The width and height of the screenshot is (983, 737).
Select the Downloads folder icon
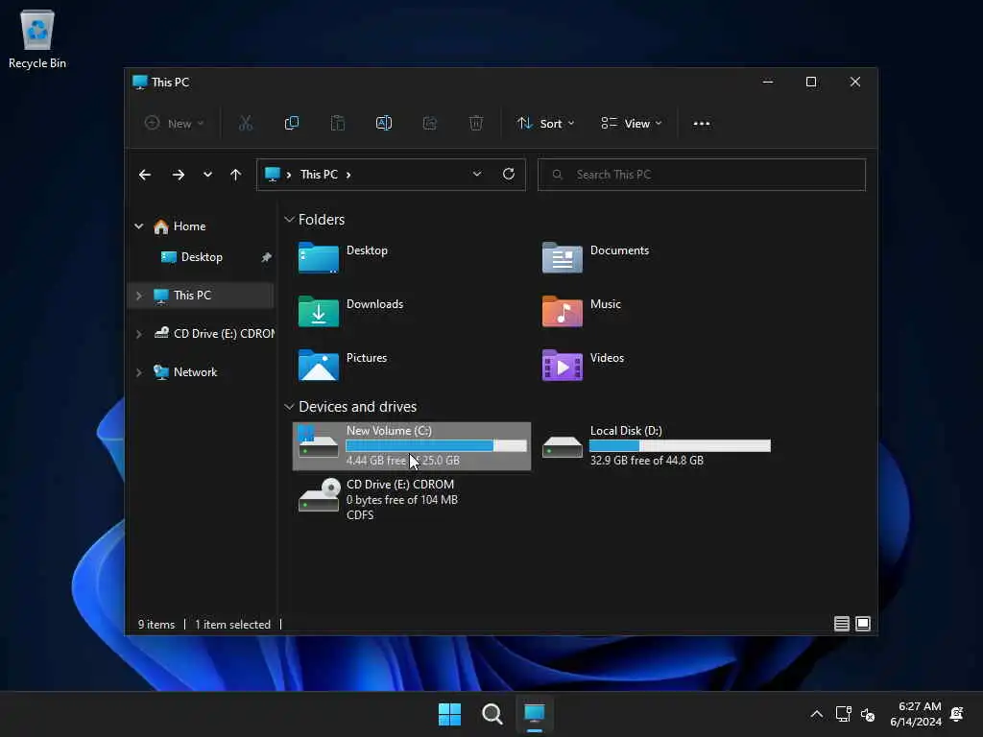[x=319, y=311]
